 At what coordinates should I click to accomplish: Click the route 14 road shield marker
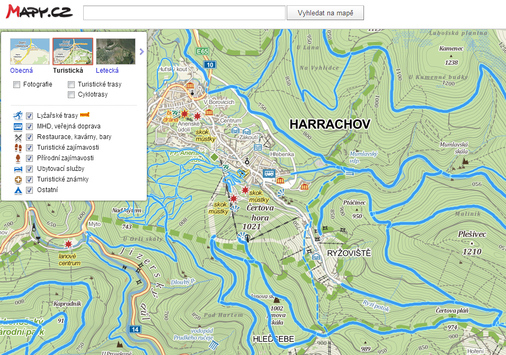click(x=135, y=330)
